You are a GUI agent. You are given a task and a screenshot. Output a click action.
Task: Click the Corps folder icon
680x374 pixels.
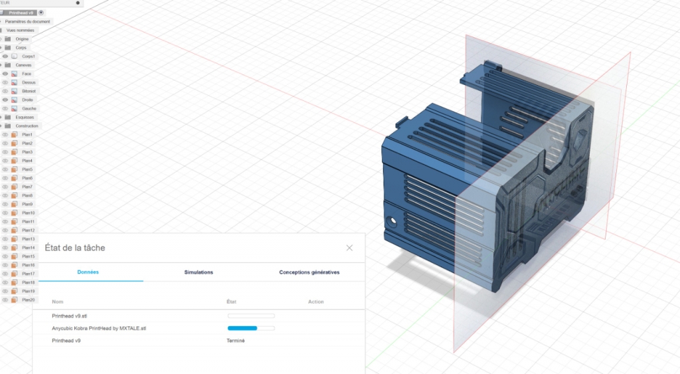coord(8,48)
